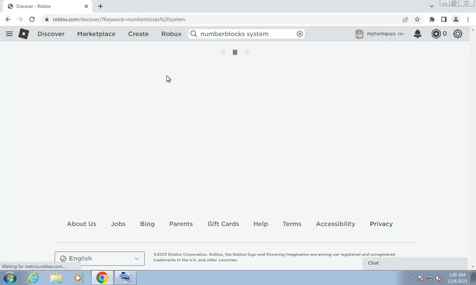
Task: Open the Chrome profile avatar
Action: [456, 19]
